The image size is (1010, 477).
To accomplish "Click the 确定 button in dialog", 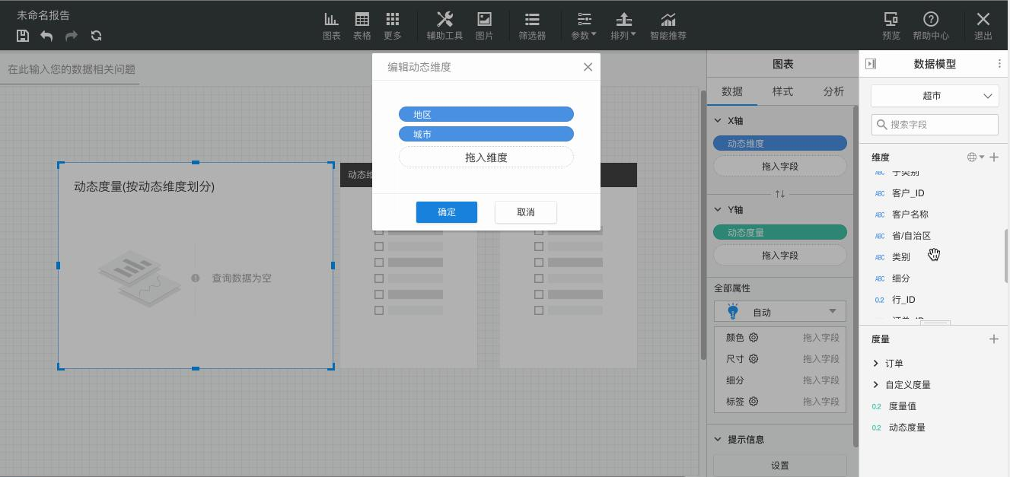I will (x=447, y=212).
